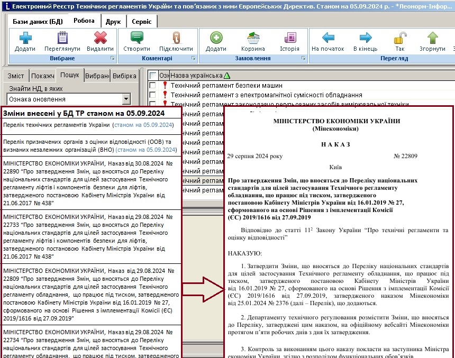Screen dimensions: 455x358
Task: Click the Знайти НД, в яких label
Action: pos(36,89)
